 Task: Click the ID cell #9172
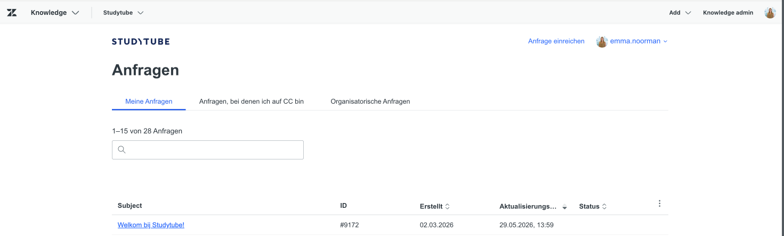350,225
